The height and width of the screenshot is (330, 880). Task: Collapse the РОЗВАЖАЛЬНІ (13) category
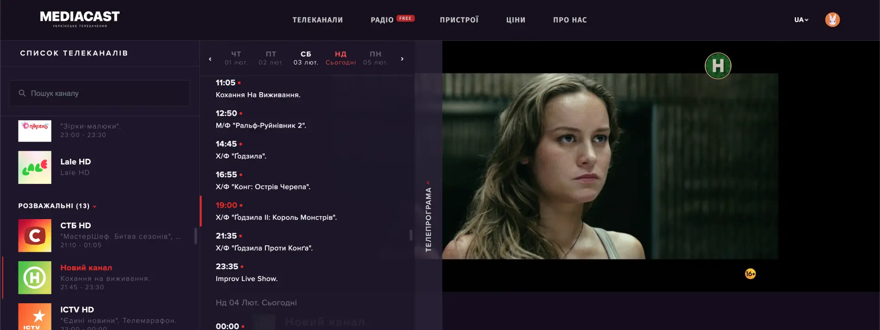pyautogui.click(x=57, y=206)
